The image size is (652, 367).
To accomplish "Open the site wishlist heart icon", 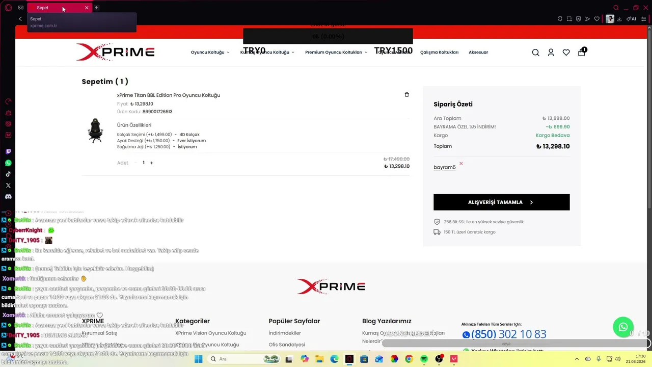I will click(x=566, y=53).
